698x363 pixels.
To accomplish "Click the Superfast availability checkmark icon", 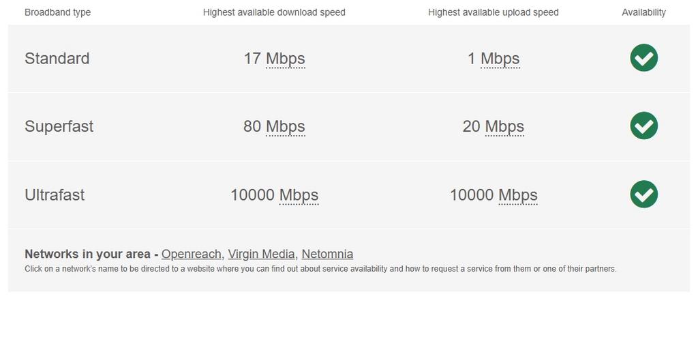I will [643, 126].
